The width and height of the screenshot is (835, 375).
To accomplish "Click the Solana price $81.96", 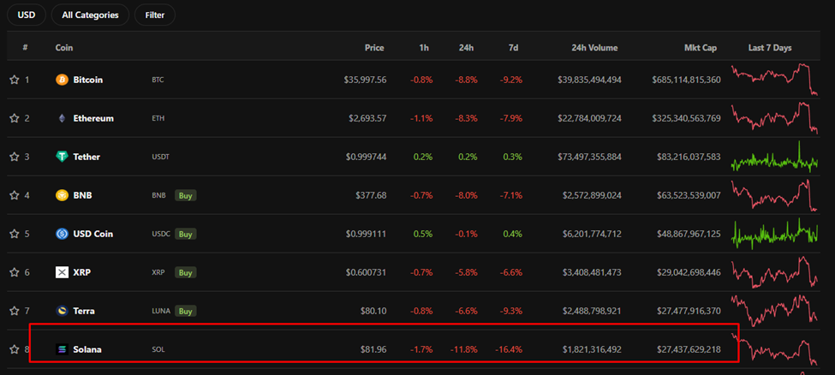I will 374,350.
